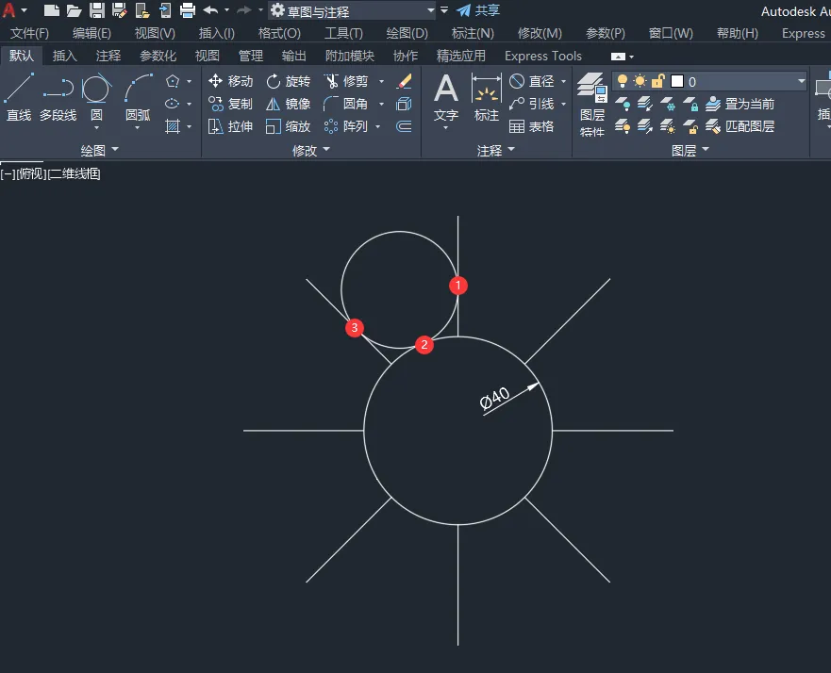The width and height of the screenshot is (831, 673).
Task: Click the Save icon in quick access toolbar
Action: 97,10
